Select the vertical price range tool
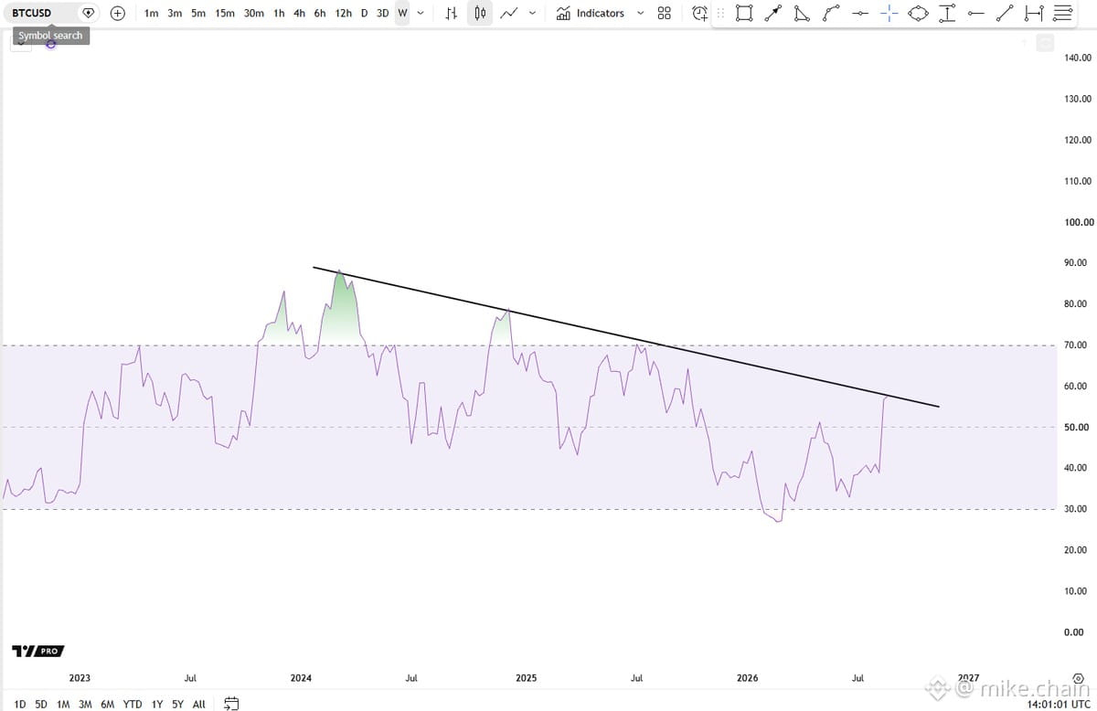This screenshot has height=711, width=1097. [947, 14]
